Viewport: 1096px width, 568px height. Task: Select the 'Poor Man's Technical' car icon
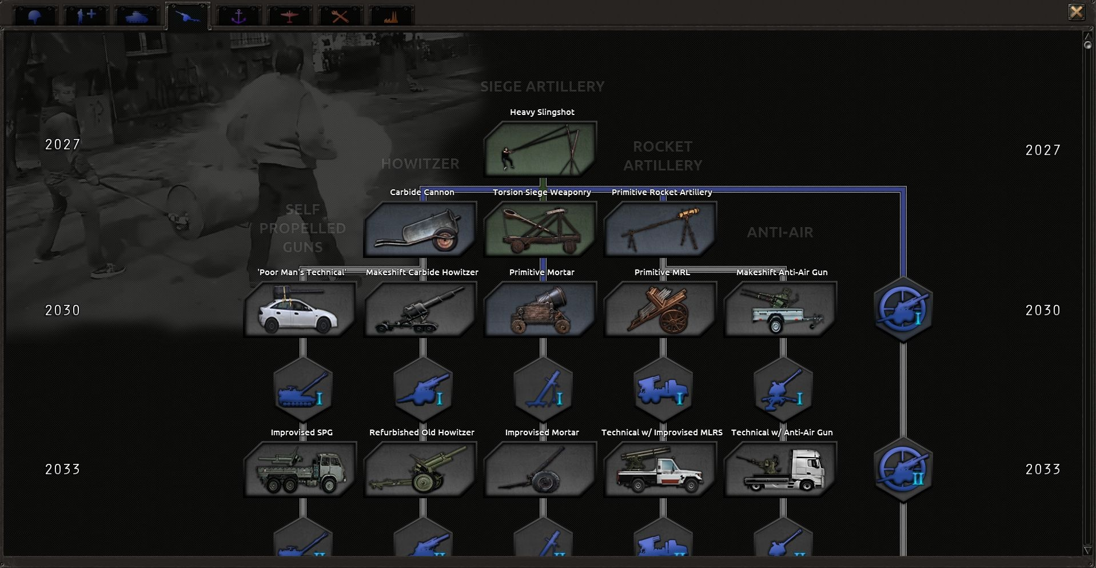pos(300,309)
